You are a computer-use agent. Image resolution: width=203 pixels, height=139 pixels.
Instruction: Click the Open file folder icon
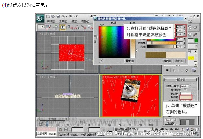pos(53,16)
